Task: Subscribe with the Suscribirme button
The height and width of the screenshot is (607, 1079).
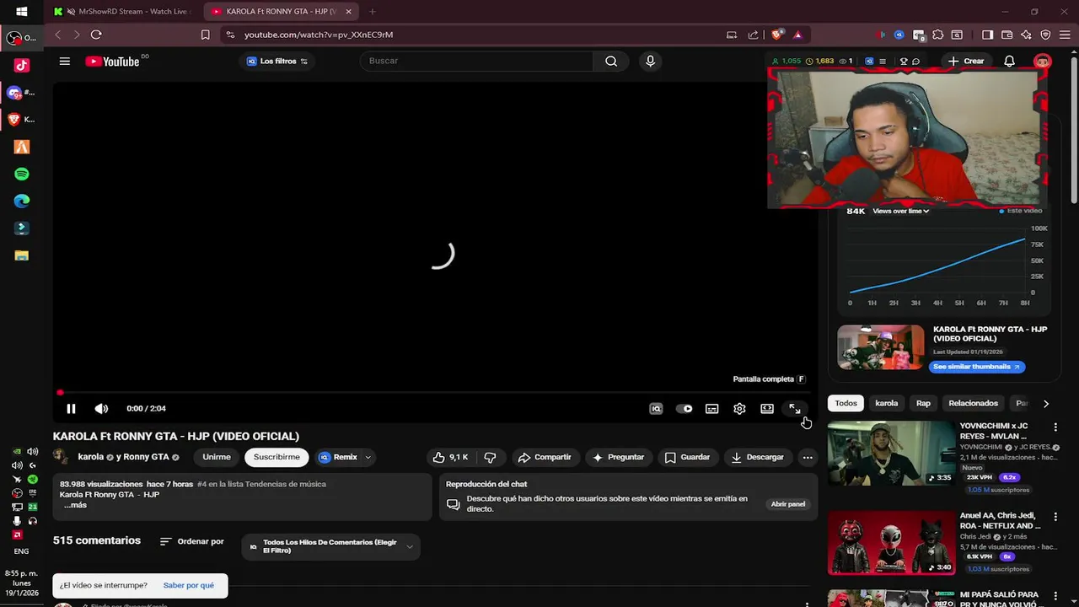Action: (276, 457)
